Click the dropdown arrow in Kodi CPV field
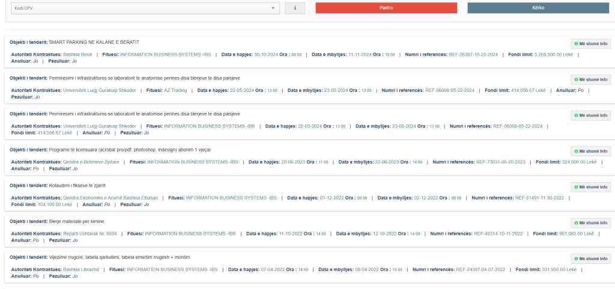The width and height of the screenshot is (615, 289). tap(273, 8)
